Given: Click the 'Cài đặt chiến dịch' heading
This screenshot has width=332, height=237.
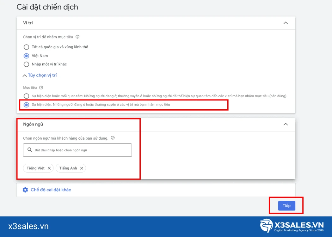Looking at the screenshot, I should [x=47, y=7].
